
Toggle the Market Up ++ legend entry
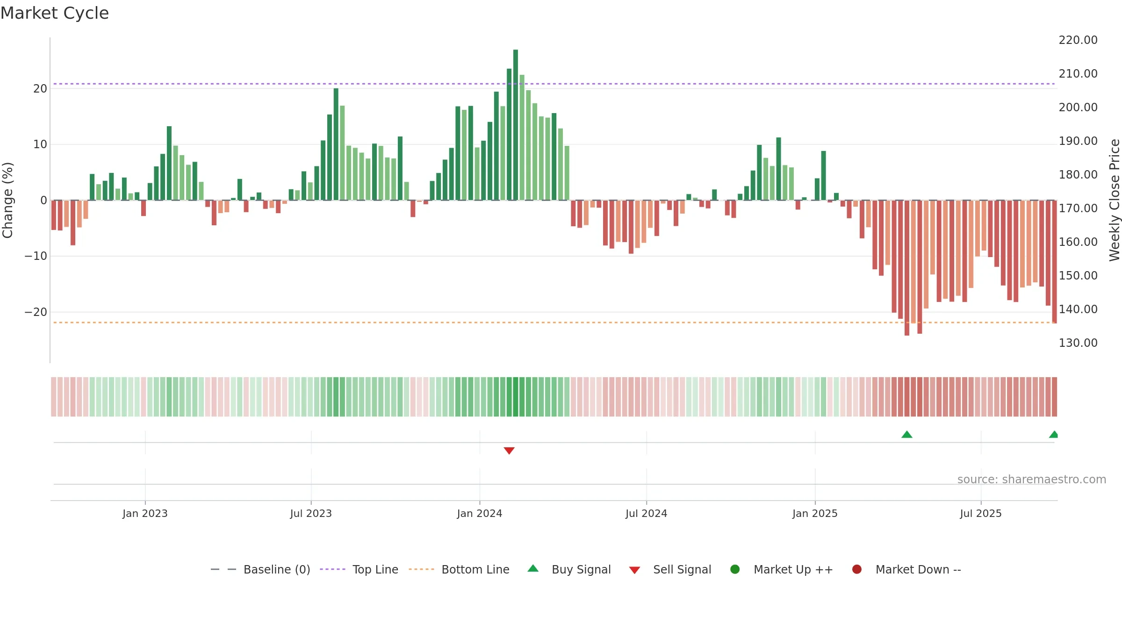click(781, 569)
